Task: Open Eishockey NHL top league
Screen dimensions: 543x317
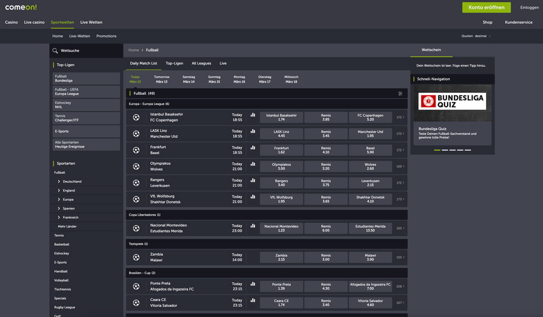Action: (85, 105)
